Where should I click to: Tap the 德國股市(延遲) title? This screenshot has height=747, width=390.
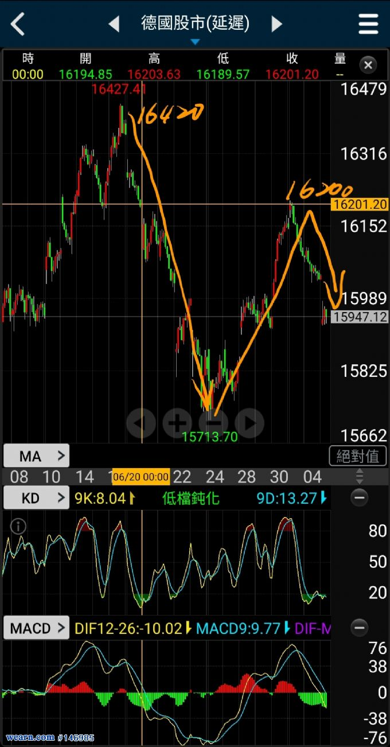pyautogui.click(x=195, y=24)
